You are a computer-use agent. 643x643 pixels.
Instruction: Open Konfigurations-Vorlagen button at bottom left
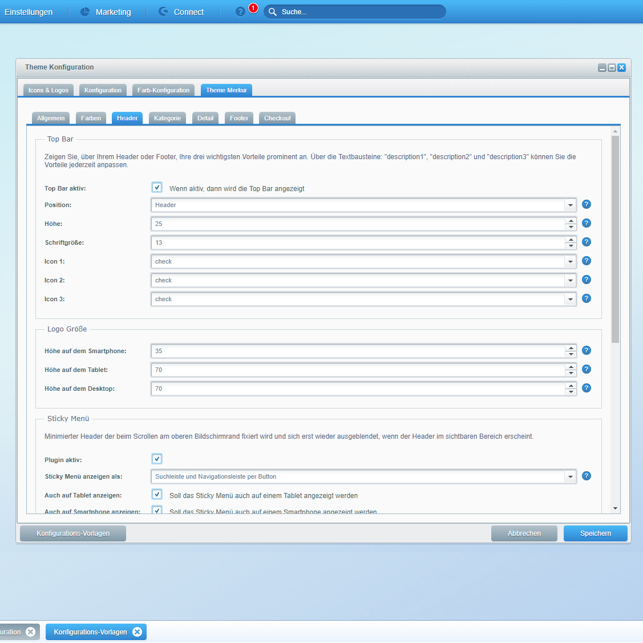pyautogui.click(x=73, y=533)
